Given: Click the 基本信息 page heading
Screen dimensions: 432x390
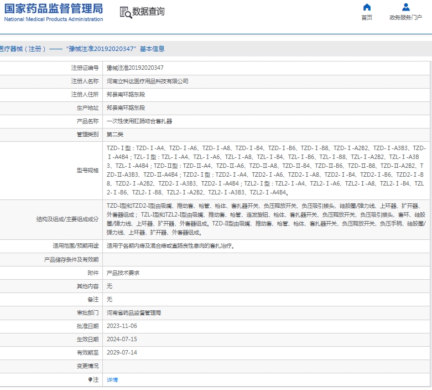Looking at the screenshot, I should 152,49.
